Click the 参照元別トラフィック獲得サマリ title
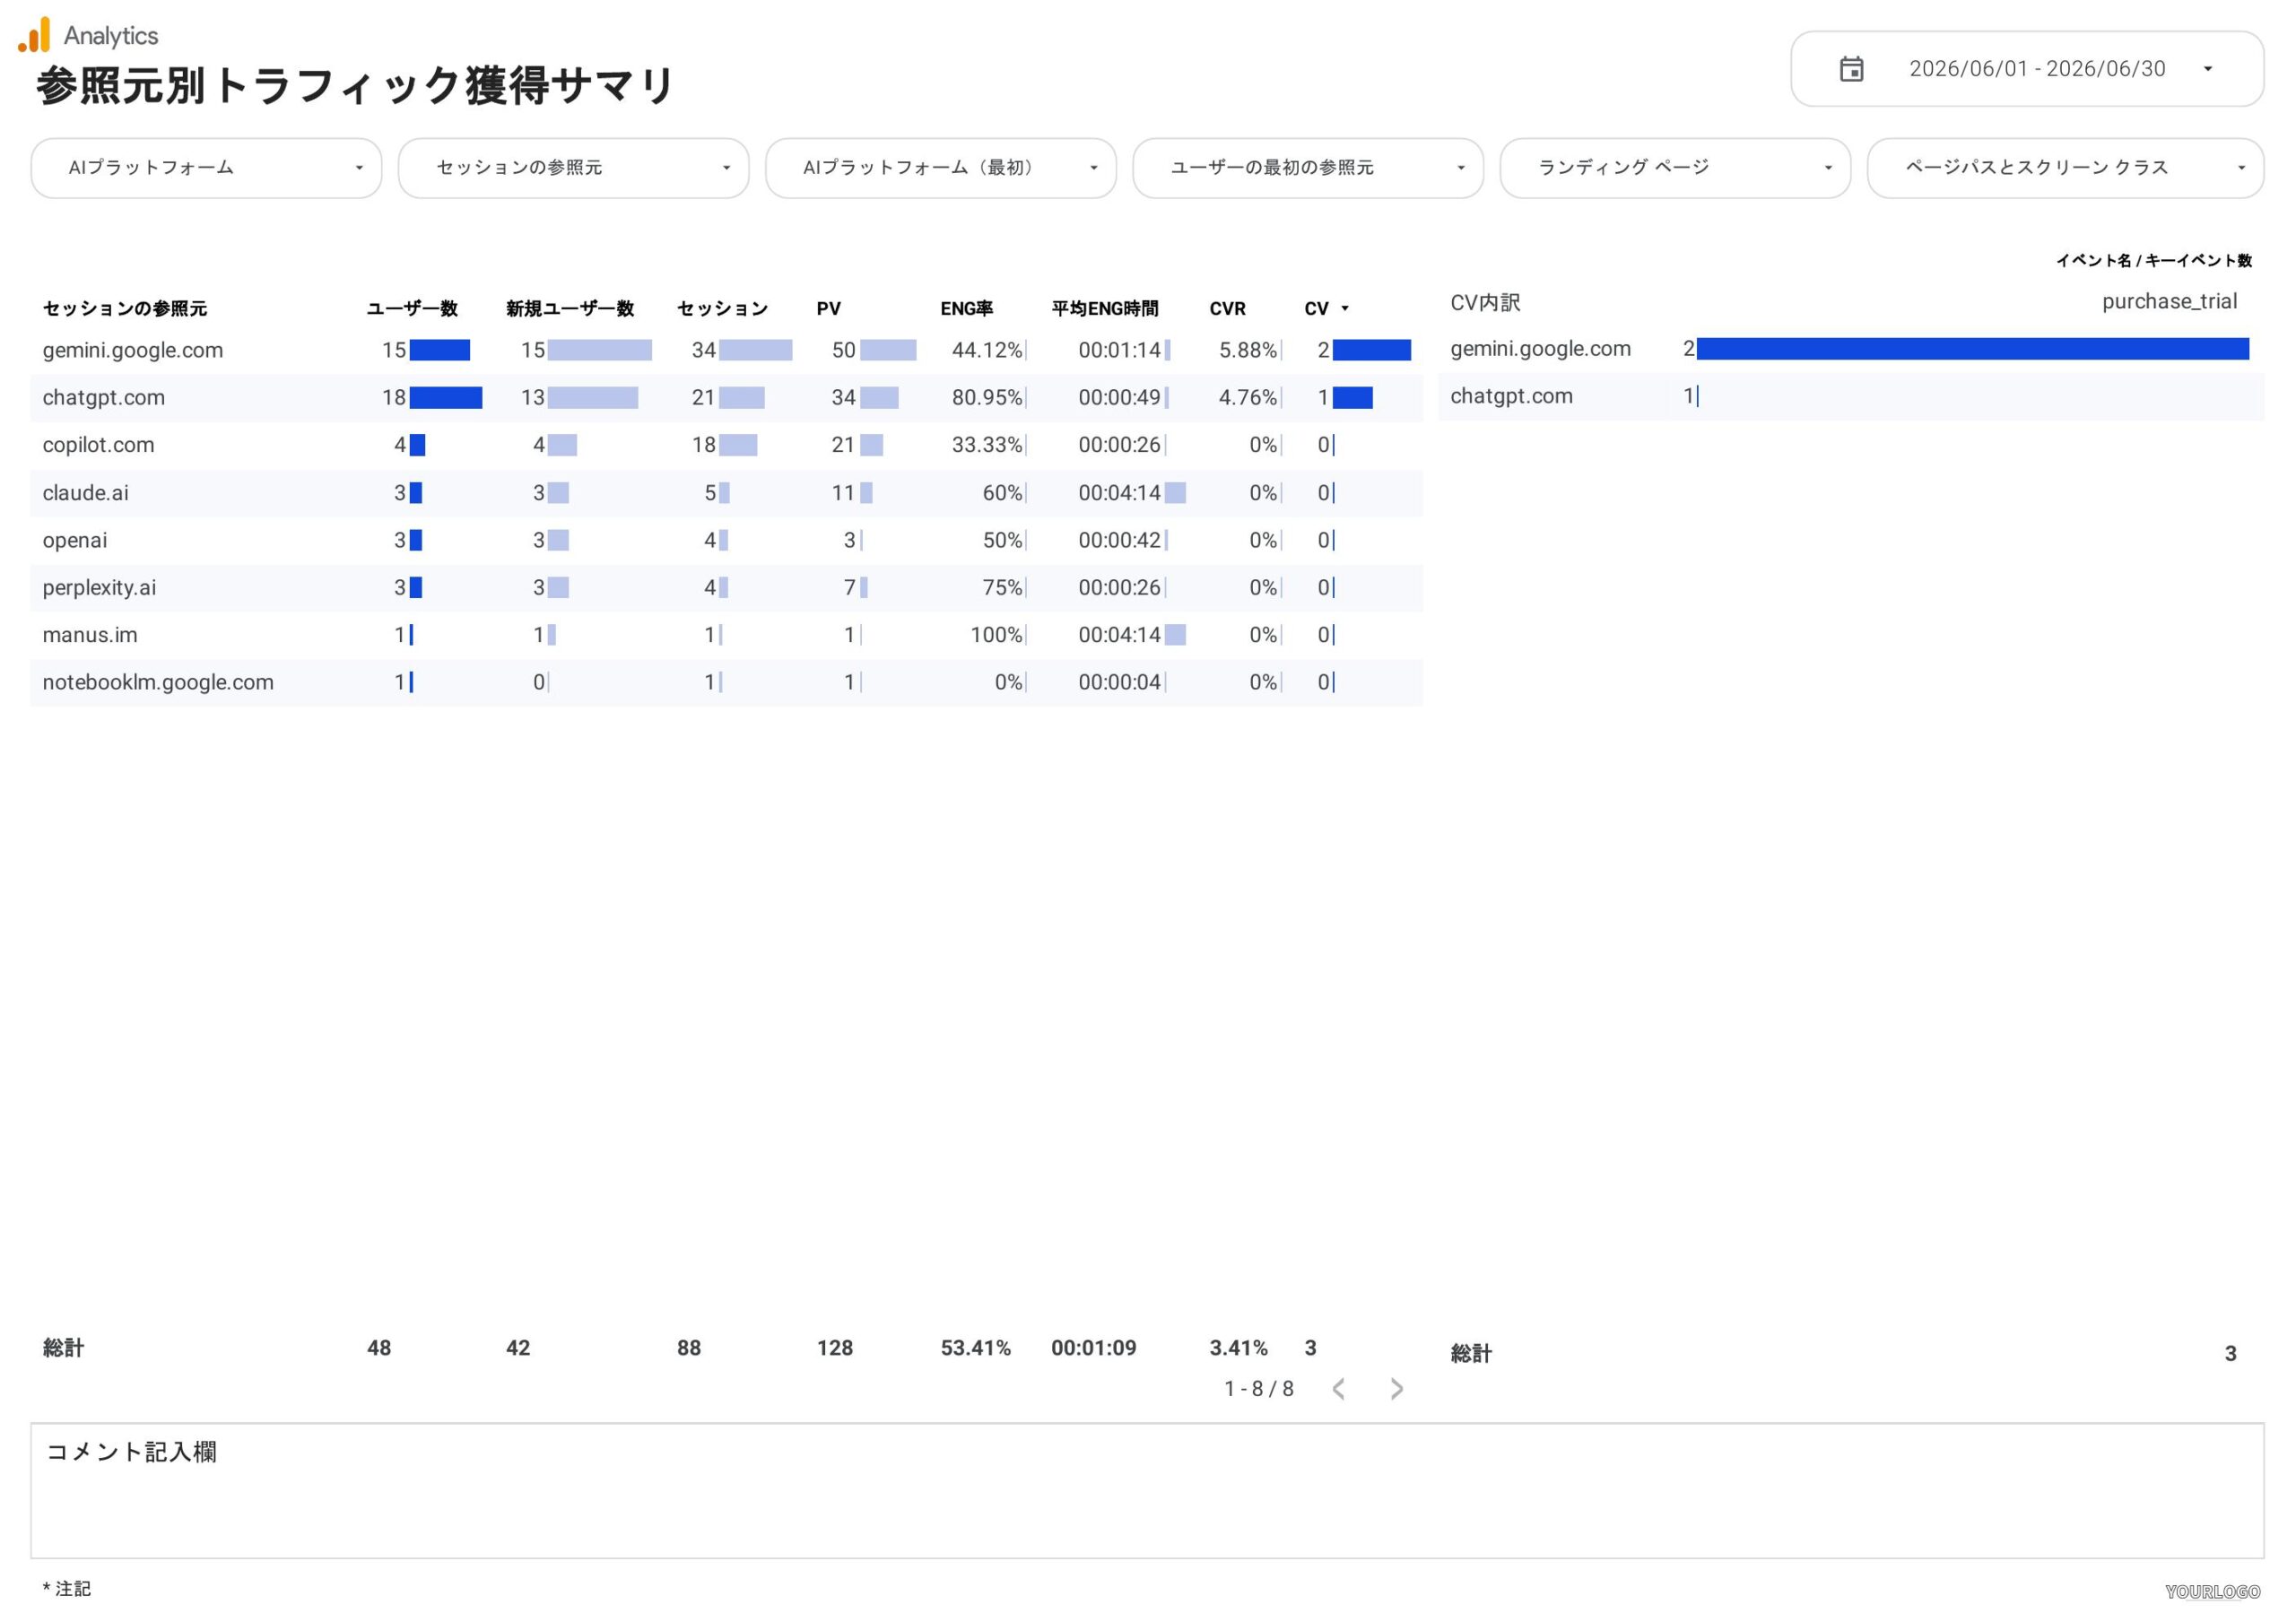This screenshot has width=2296, height=1622. pyautogui.click(x=355, y=86)
